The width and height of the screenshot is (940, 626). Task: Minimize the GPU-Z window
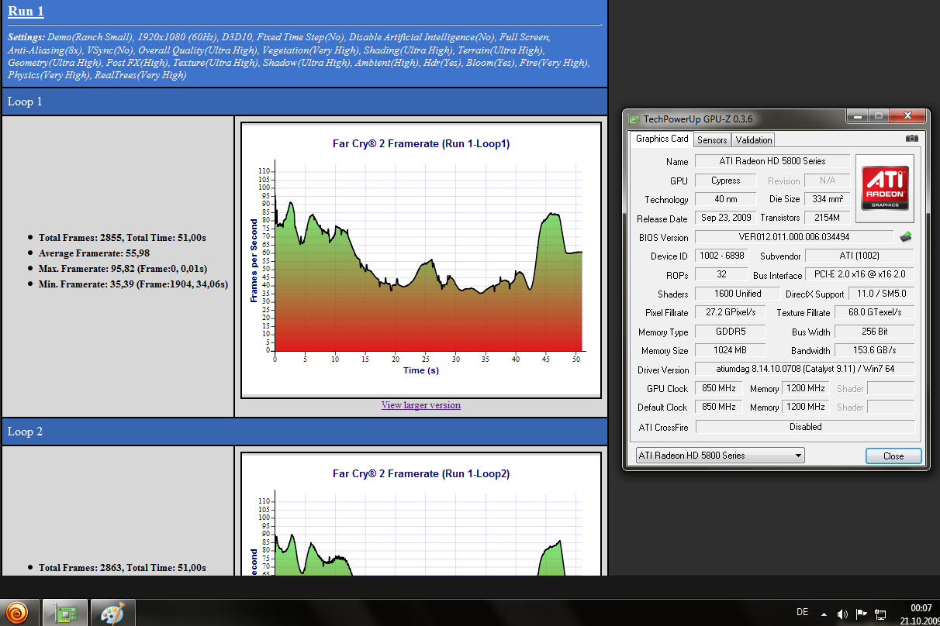point(856,116)
